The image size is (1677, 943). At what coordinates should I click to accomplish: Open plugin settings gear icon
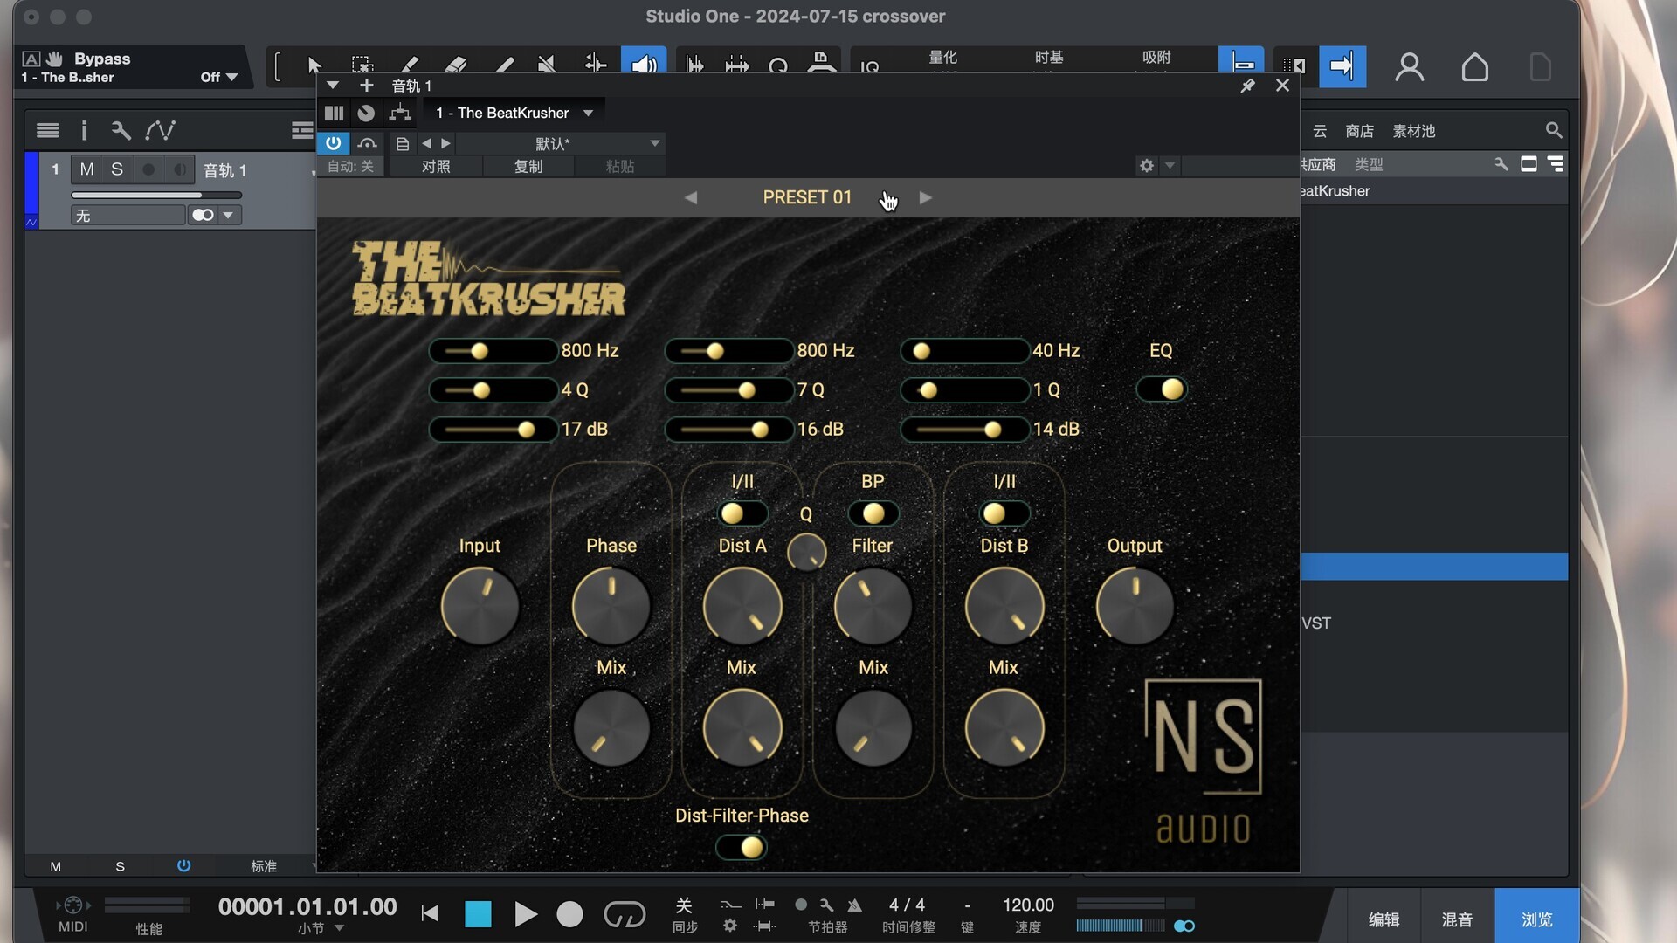1147,165
